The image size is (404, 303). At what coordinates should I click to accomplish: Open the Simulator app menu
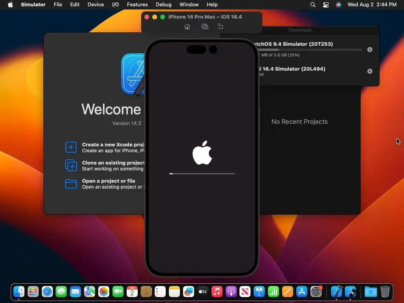click(x=33, y=4)
